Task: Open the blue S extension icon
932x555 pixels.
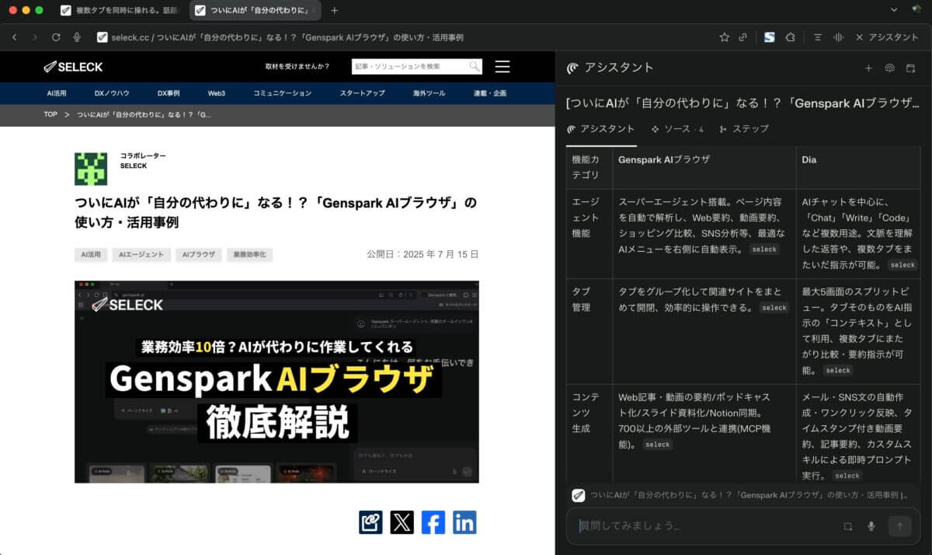Action: (769, 37)
